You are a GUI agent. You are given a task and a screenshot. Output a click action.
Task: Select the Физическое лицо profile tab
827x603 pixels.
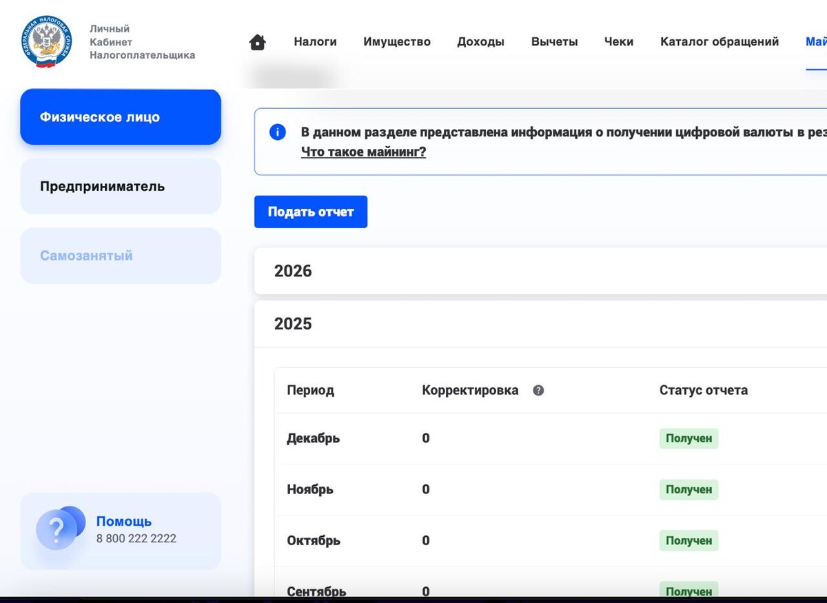click(x=121, y=117)
